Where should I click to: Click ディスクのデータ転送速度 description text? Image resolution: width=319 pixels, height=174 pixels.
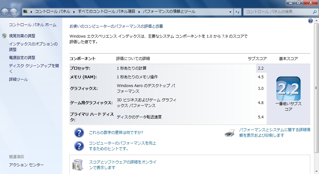(139, 117)
